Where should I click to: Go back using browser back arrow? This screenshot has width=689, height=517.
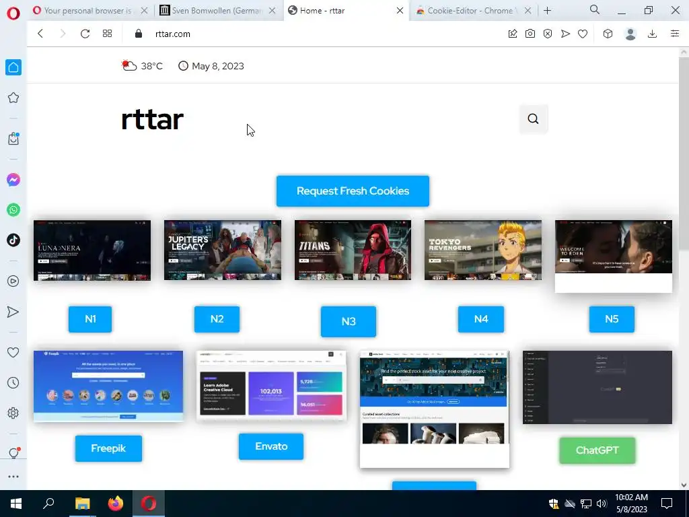pyautogui.click(x=40, y=34)
